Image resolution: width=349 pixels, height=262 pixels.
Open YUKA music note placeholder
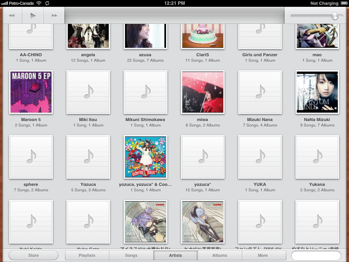click(260, 157)
